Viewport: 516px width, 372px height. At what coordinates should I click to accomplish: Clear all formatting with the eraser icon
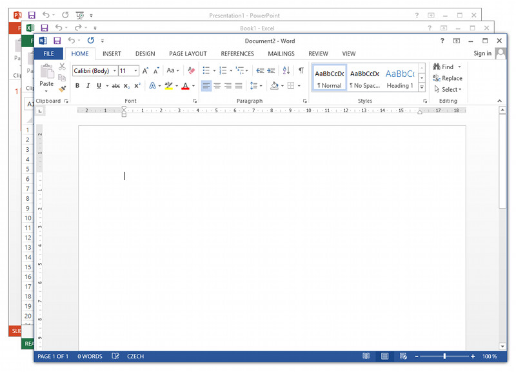(x=191, y=70)
